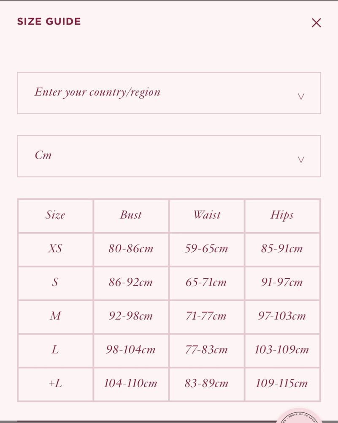Click the L size row label
Screen dimensions: 338x423
click(x=55, y=350)
